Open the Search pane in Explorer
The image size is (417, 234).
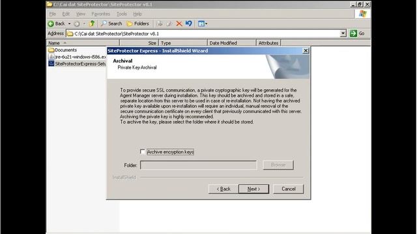coord(111,23)
